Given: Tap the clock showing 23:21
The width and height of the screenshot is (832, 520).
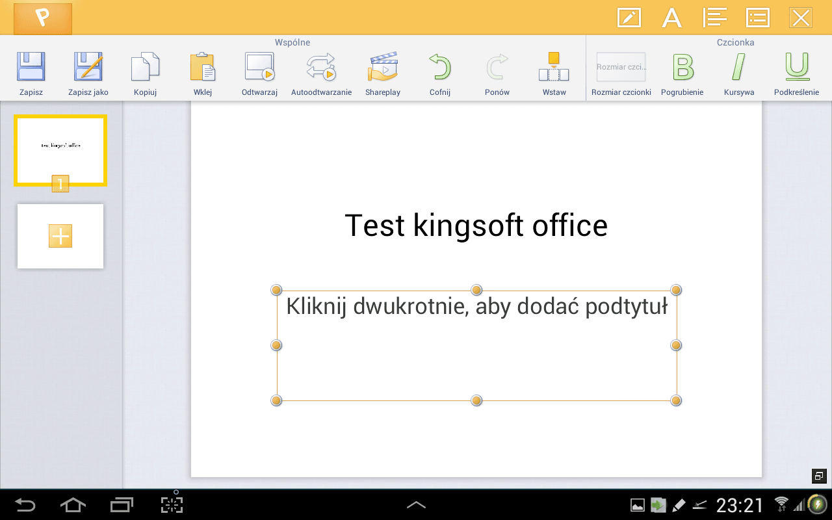Looking at the screenshot, I should point(740,505).
